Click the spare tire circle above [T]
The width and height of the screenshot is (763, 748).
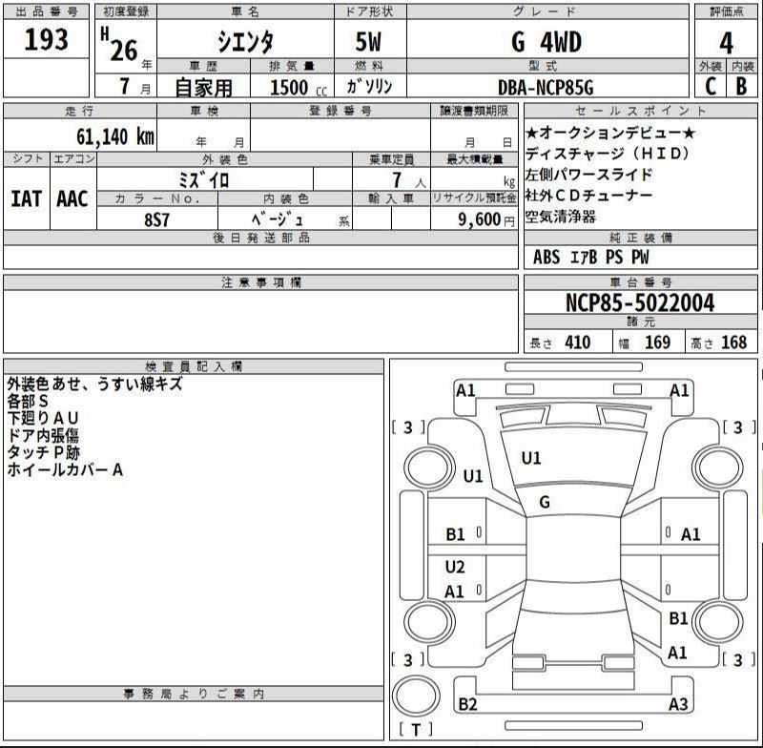(x=416, y=696)
